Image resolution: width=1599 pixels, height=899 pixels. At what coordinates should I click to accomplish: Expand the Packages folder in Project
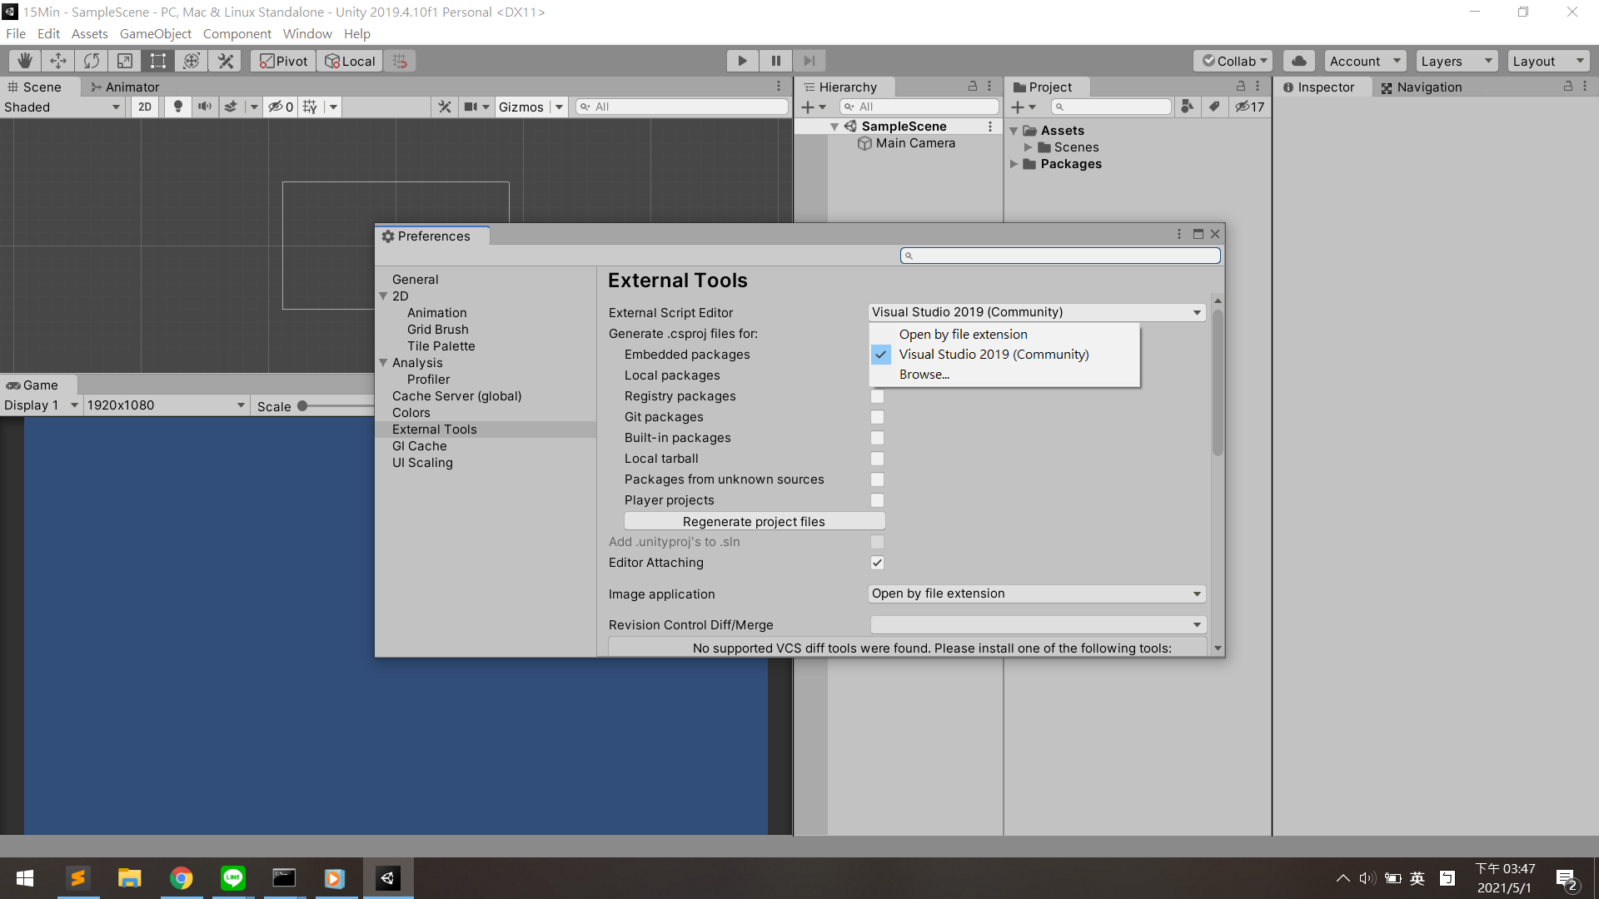(x=1014, y=164)
